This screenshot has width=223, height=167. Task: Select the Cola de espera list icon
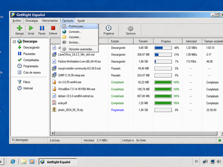click(20, 72)
